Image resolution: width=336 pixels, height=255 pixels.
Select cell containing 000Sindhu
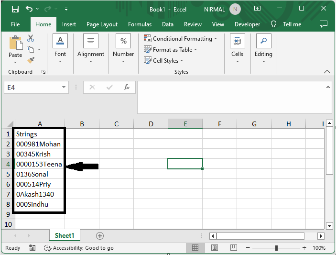(40, 204)
